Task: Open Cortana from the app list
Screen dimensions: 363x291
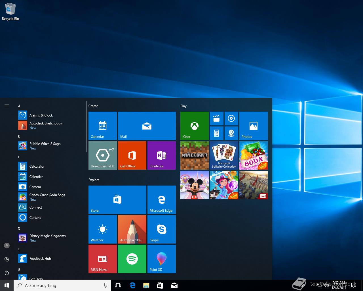Action: pos(51,217)
